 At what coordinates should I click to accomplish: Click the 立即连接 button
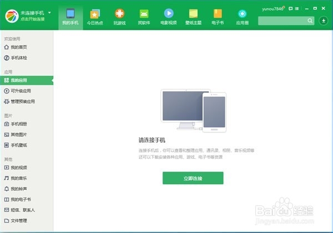click(x=193, y=178)
